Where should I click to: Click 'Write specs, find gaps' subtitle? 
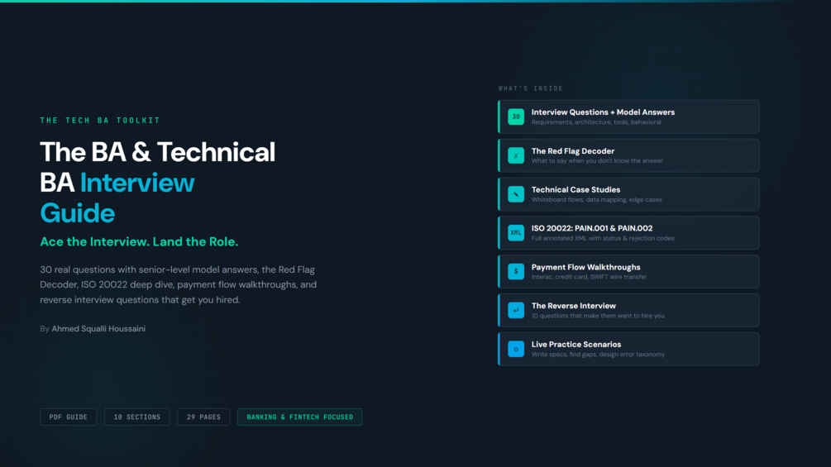pyautogui.click(x=598, y=355)
